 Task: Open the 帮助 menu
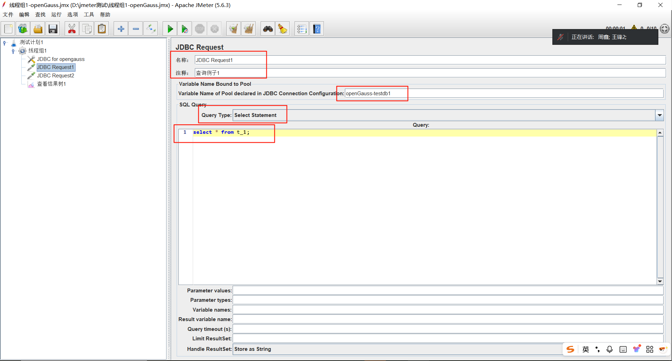105,14
